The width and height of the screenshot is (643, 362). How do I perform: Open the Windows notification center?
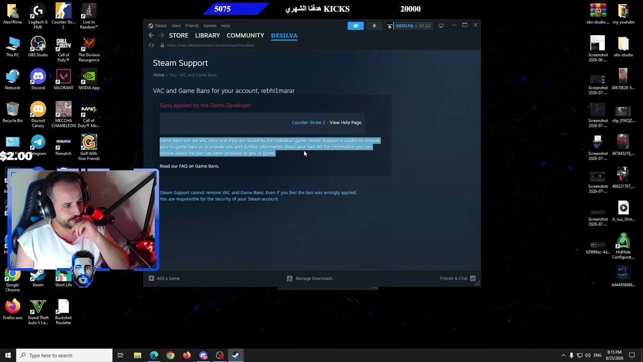click(x=632, y=355)
